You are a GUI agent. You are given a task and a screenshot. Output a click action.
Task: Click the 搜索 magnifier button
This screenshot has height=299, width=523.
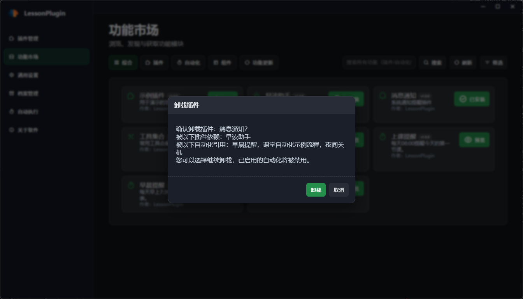pos(432,62)
